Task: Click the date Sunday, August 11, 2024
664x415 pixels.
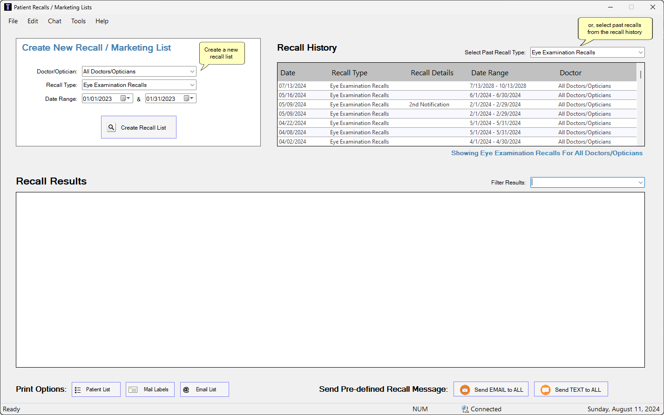Action: [x=623, y=409]
